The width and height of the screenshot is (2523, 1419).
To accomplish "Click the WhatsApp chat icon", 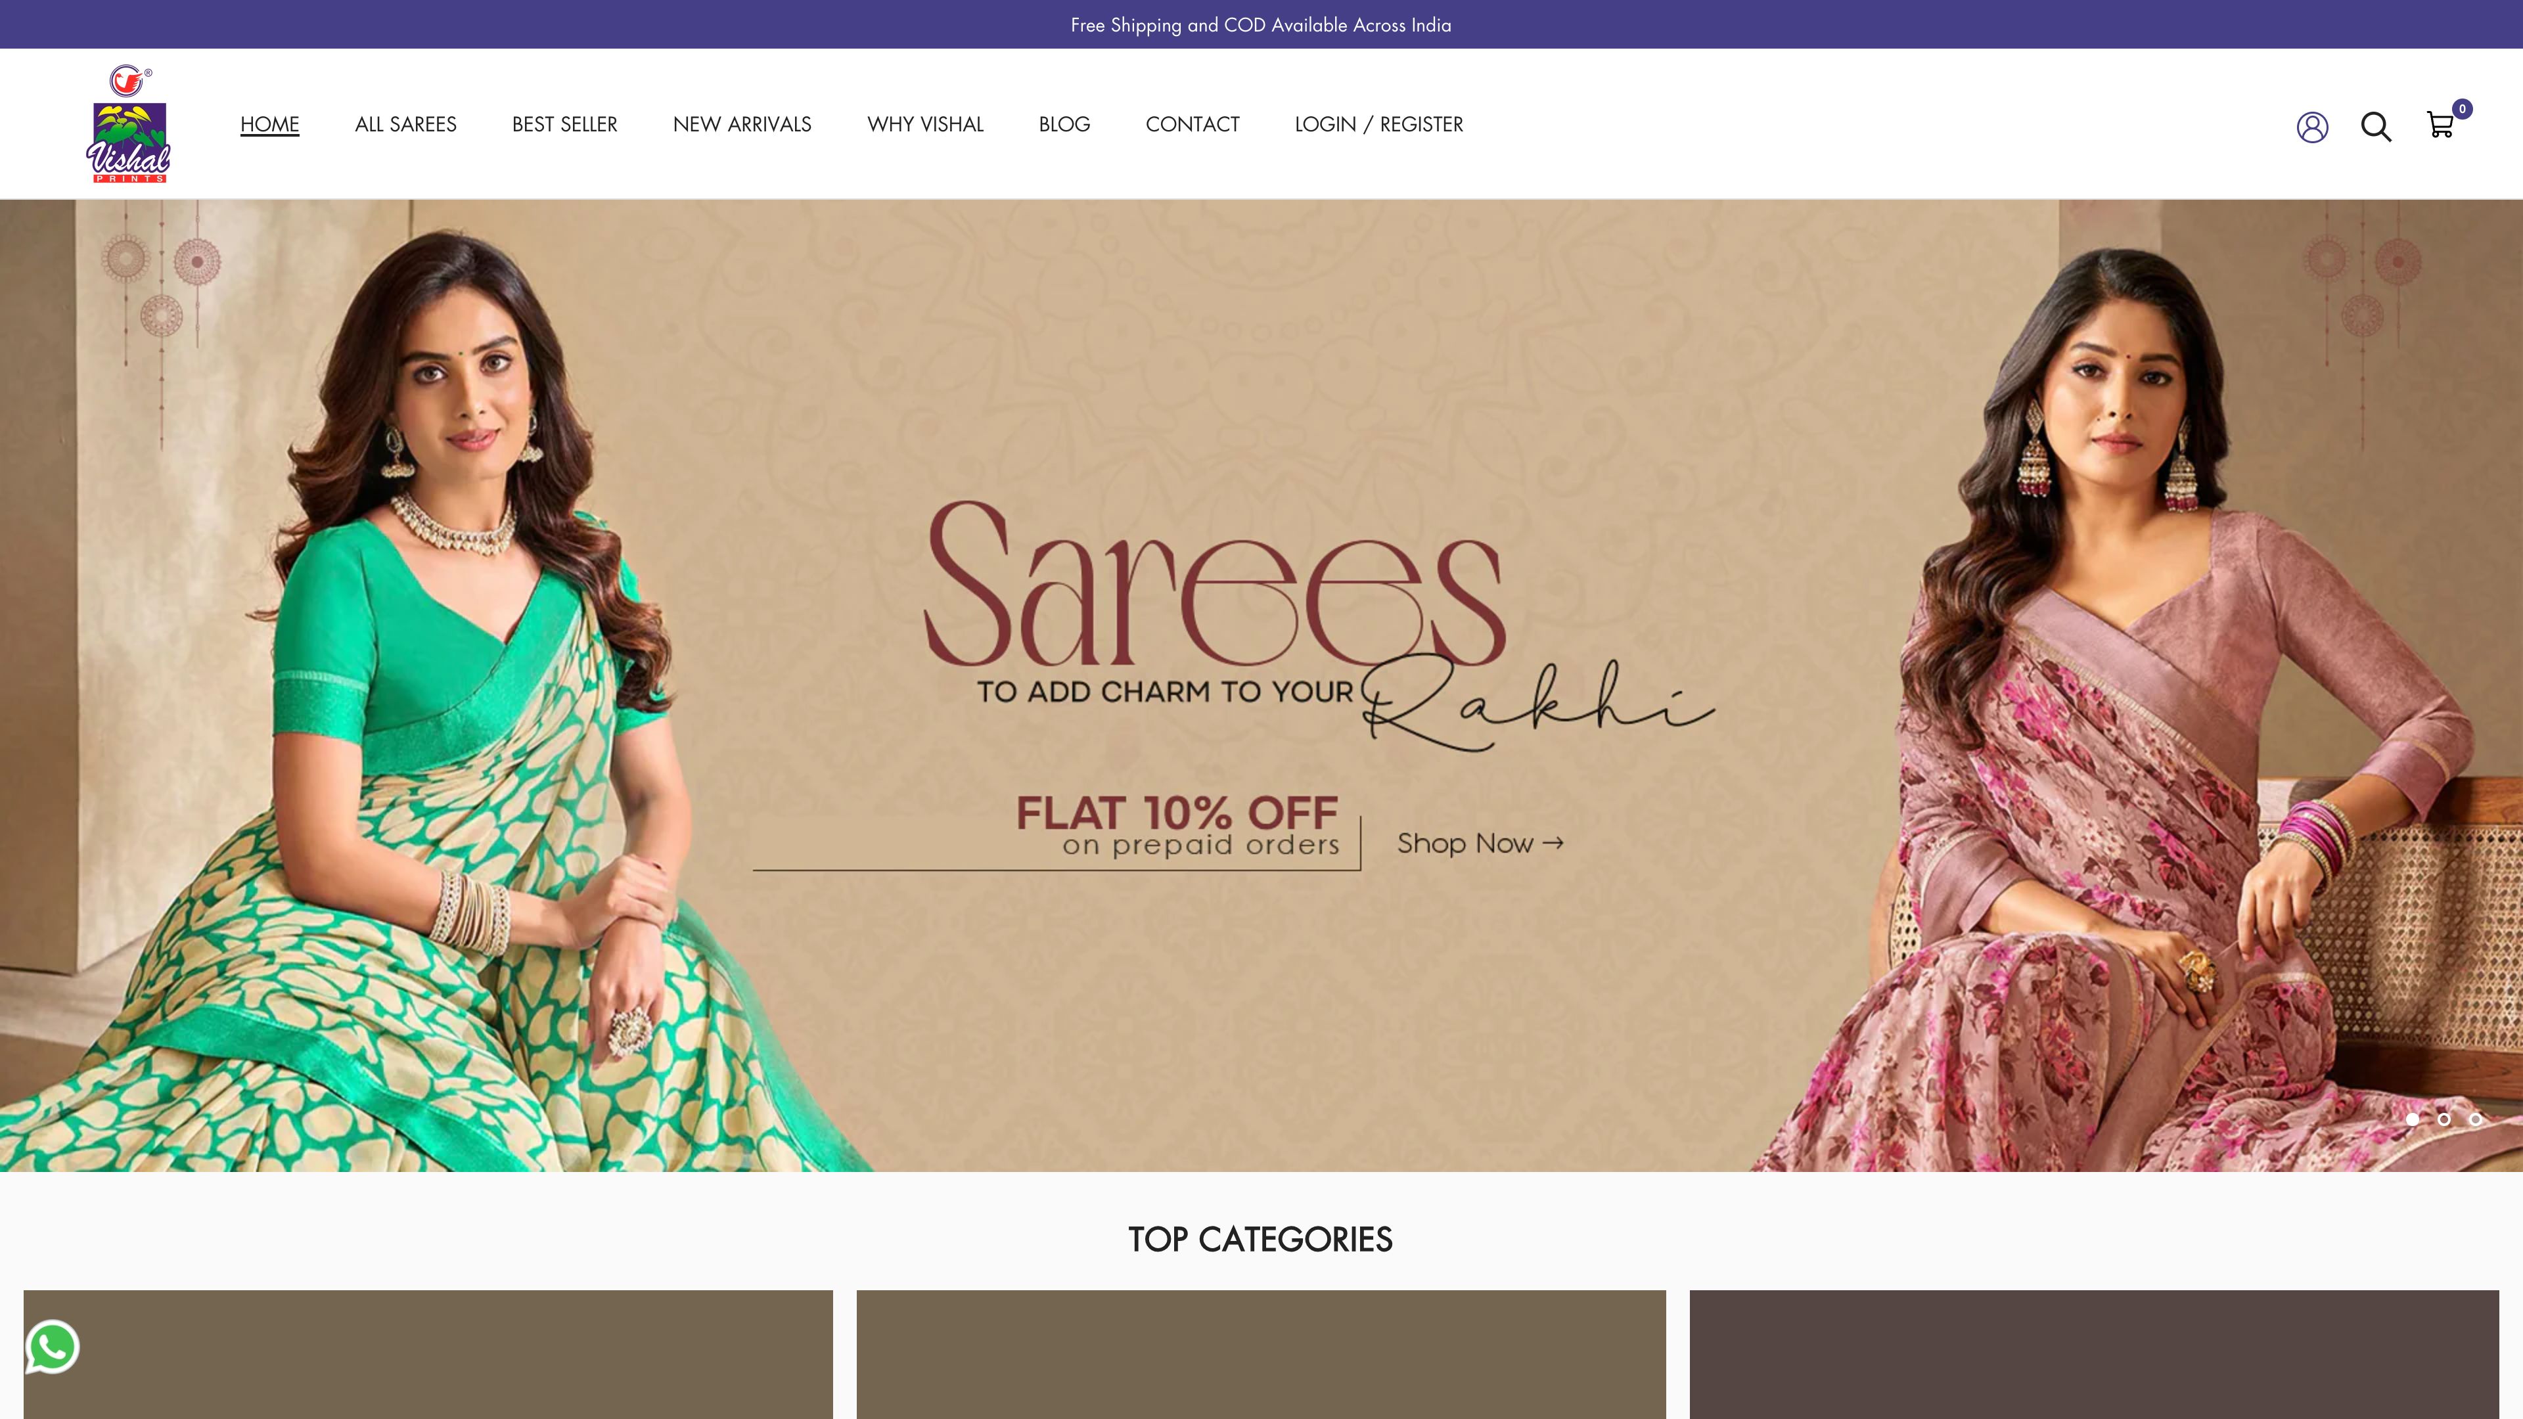I will click(x=52, y=1348).
